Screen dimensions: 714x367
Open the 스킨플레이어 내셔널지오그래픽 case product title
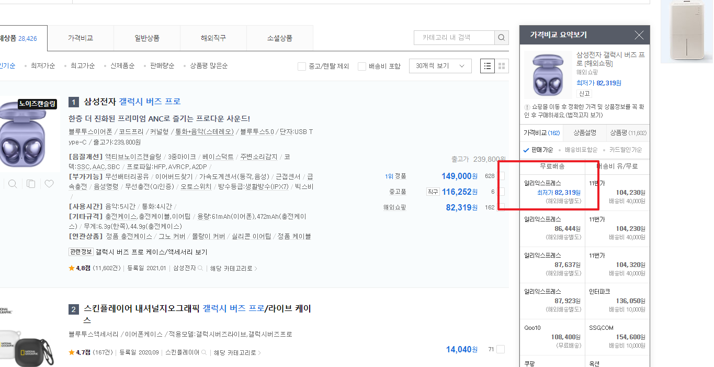pyautogui.click(x=197, y=314)
